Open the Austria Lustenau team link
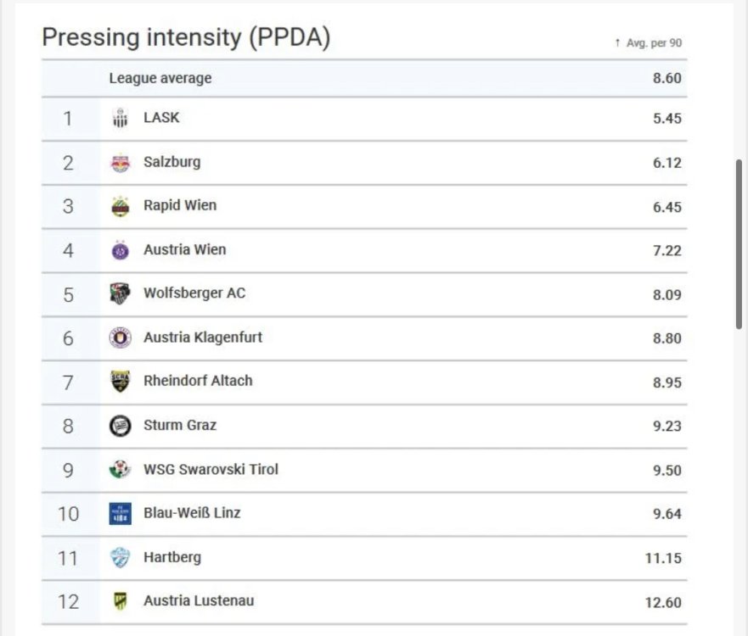 [199, 601]
